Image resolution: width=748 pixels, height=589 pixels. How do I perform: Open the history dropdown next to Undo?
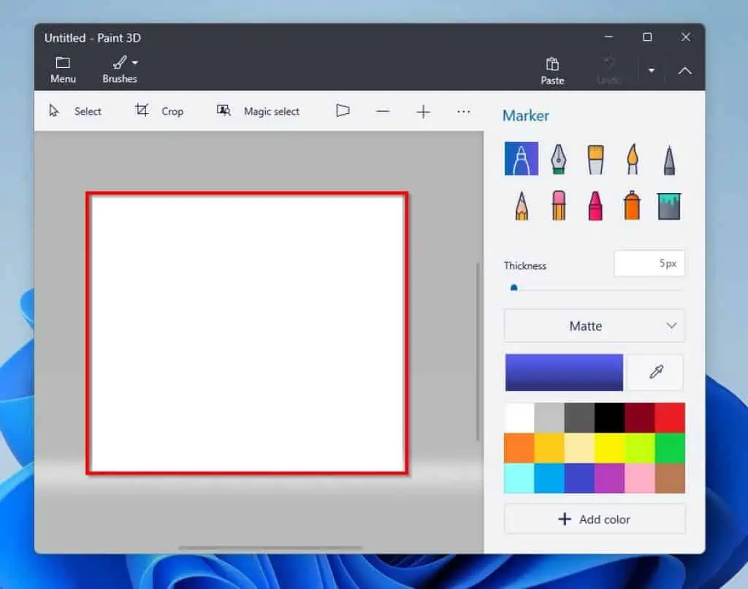point(651,71)
